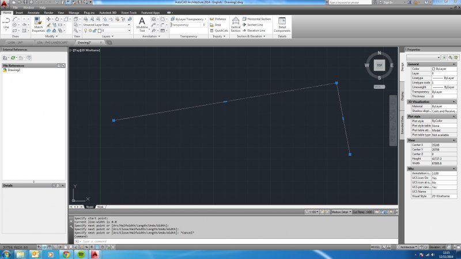The width and height of the screenshot is (461, 259).
Task: Toggle list view in File References header
Action: click(59, 65)
